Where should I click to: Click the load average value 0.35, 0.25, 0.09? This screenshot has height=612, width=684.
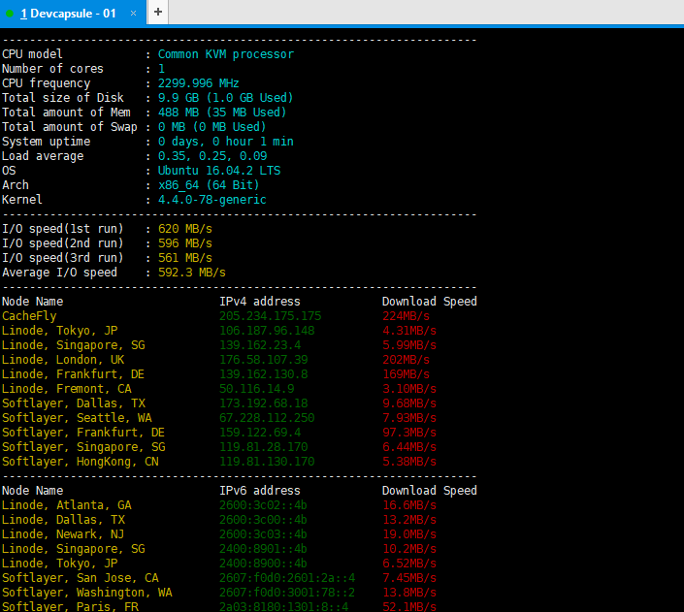click(212, 156)
